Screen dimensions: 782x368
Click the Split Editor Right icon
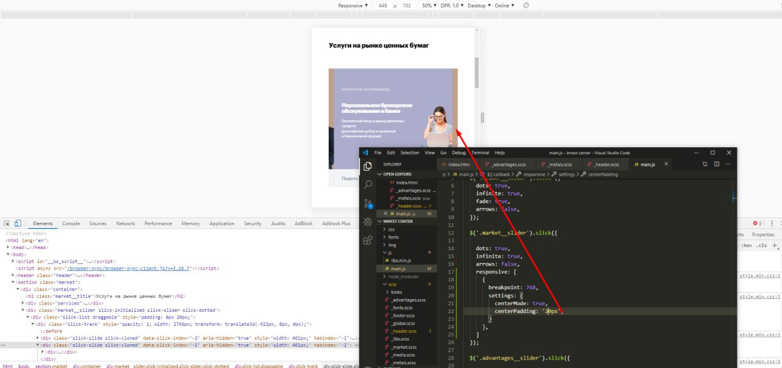pos(717,164)
